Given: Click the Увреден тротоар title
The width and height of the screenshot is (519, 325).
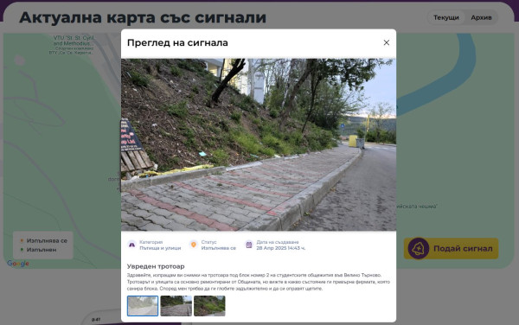Looking at the screenshot, I should click(x=156, y=266).
